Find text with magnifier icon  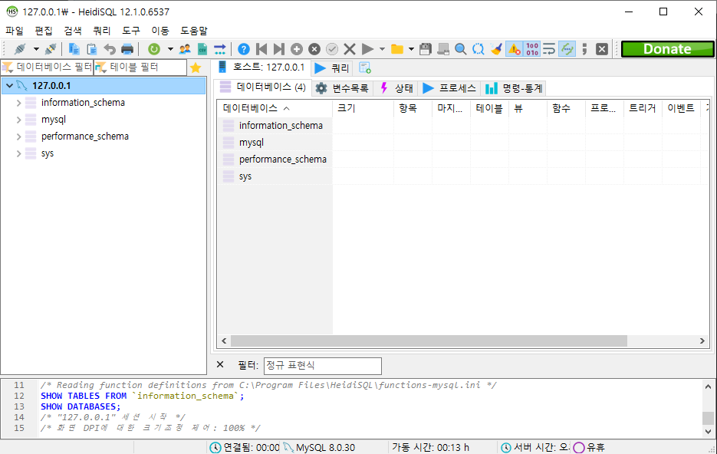click(x=460, y=49)
